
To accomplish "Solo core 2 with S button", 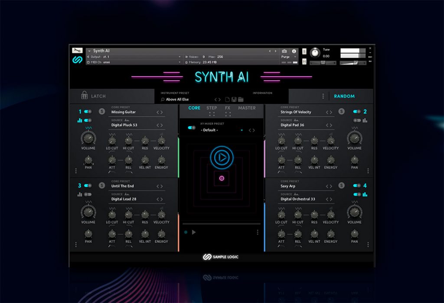I will [x=342, y=111].
